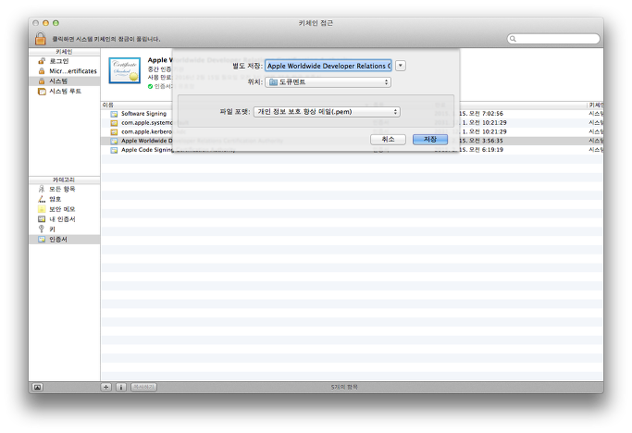Click the com.apple.systemdefault row icon
Screen dimensions: 632x433
click(114, 123)
